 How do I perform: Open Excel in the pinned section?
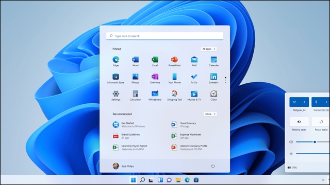(x=155, y=61)
